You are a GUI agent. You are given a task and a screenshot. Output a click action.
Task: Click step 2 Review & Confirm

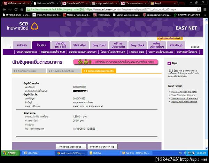point(64,71)
